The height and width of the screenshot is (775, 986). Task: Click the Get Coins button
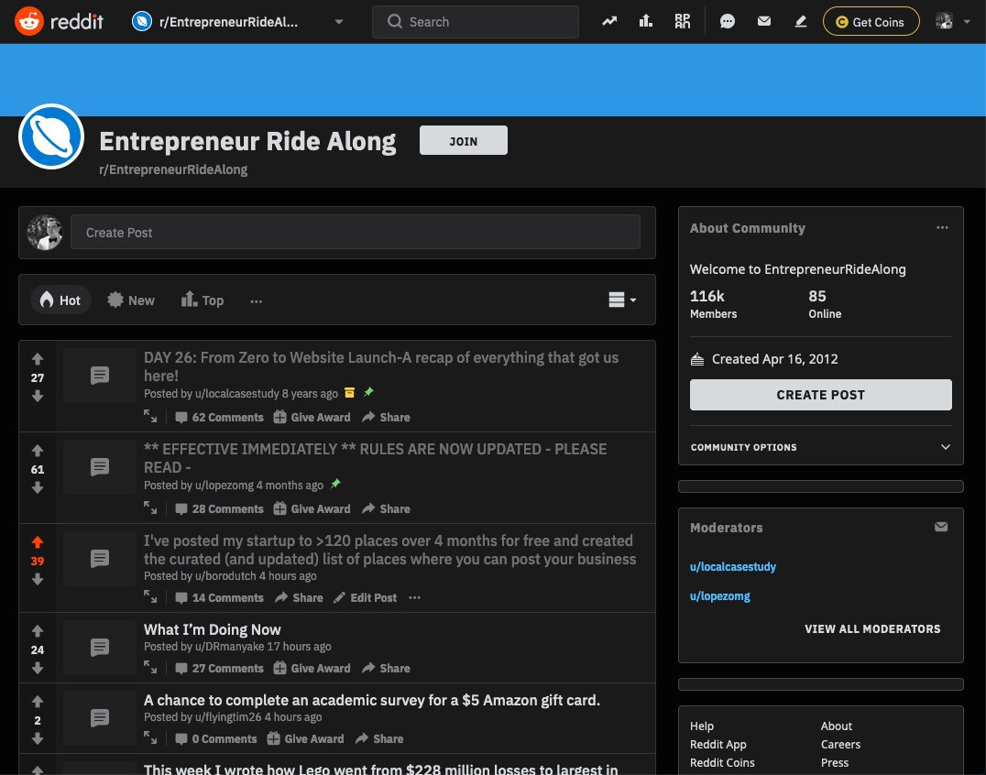coord(871,21)
